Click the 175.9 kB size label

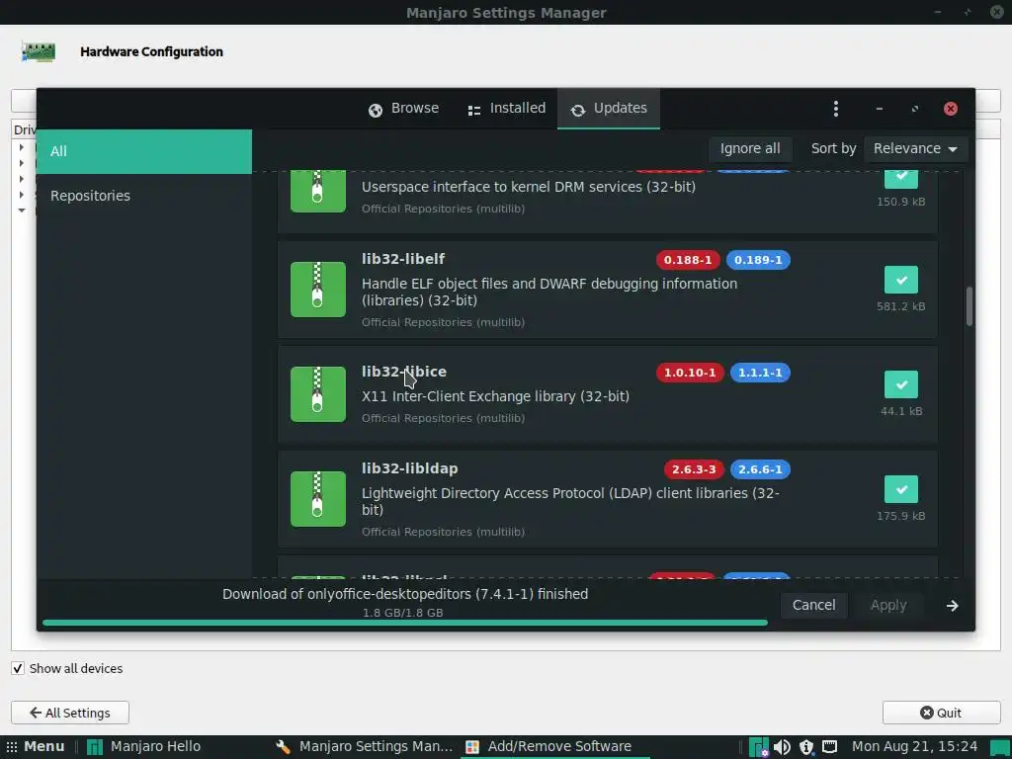point(901,516)
